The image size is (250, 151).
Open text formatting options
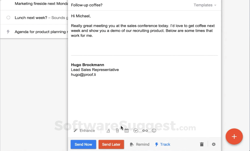(108, 131)
